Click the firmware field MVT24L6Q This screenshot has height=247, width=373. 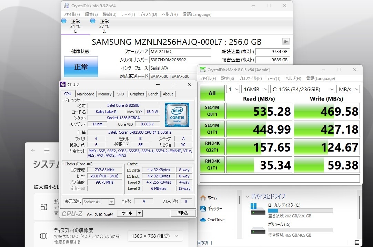click(180, 51)
